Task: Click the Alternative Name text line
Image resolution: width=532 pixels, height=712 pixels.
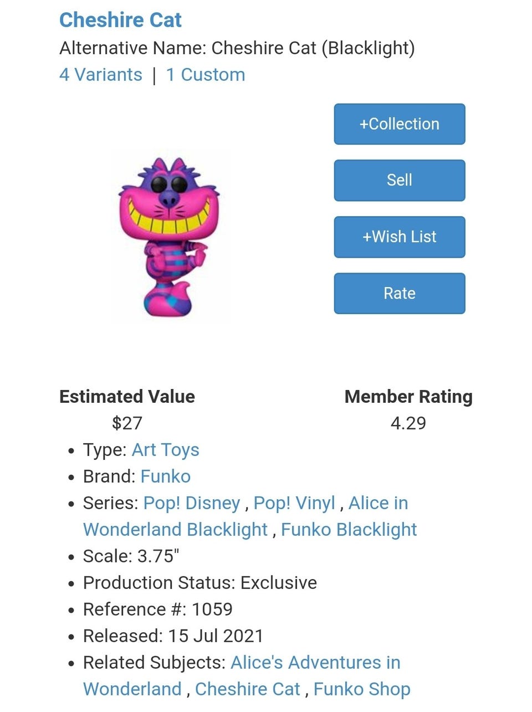Action: pyautogui.click(x=237, y=48)
